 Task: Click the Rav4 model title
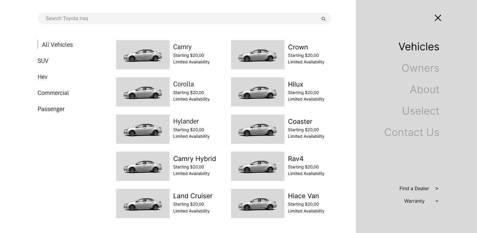pyautogui.click(x=296, y=159)
